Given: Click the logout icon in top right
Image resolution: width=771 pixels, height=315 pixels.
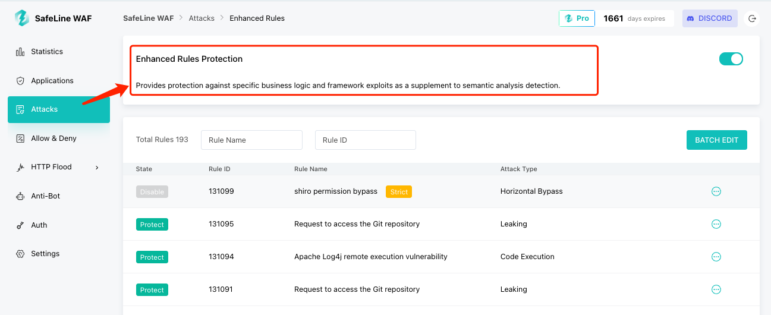Looking at the screenshot, I should (752, 18).
